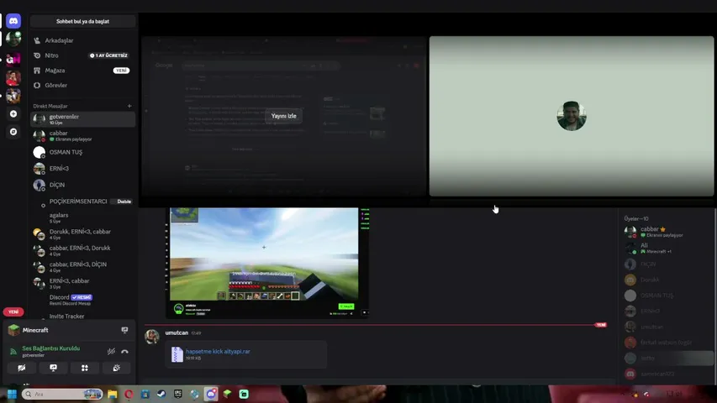Open OSMAN TUŞ in members list
The width and height of the screenshot is (717, 403).
(x=667, y=296)
